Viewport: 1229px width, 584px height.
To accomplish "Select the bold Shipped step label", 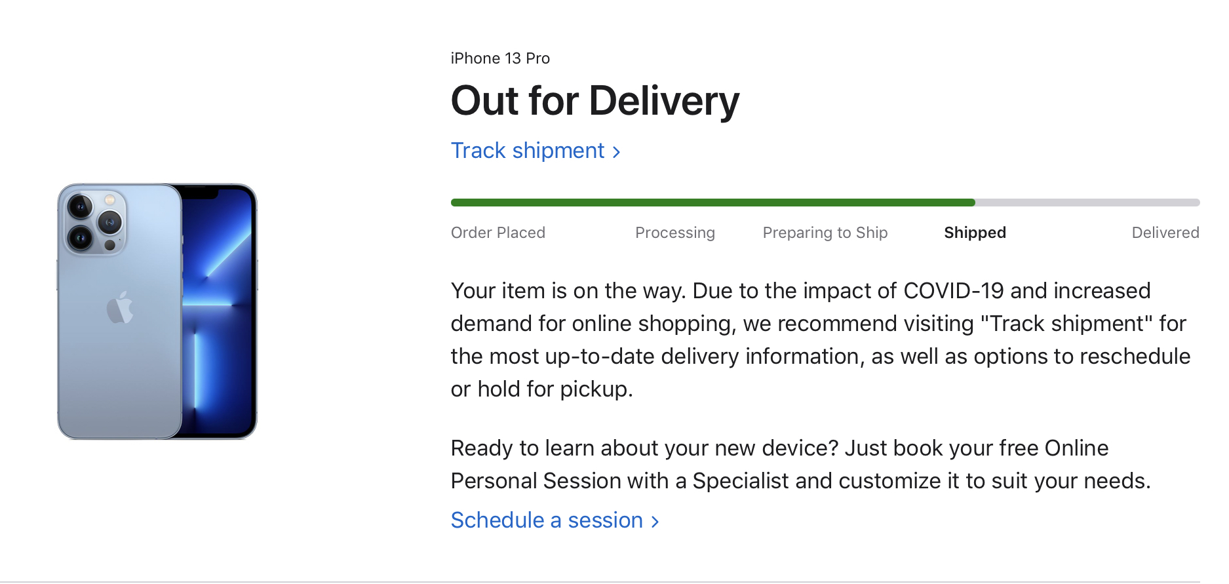I will (x=975, y=233).
